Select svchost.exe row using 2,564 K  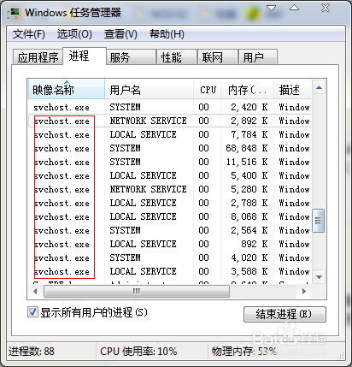pos(170,230)
